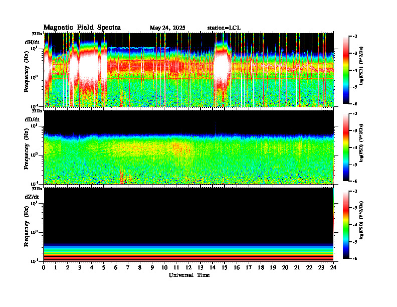The height and width of the screenshot is (307, 397).
Task: Click hour 16 tick label on time axis
Action: 237,268
